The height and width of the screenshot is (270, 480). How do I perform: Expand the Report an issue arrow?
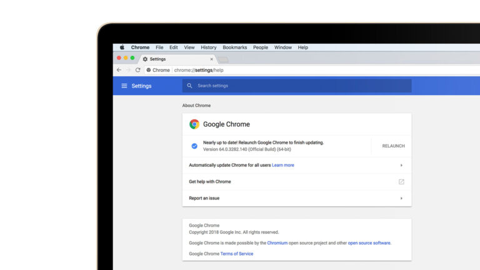[401, 198]
